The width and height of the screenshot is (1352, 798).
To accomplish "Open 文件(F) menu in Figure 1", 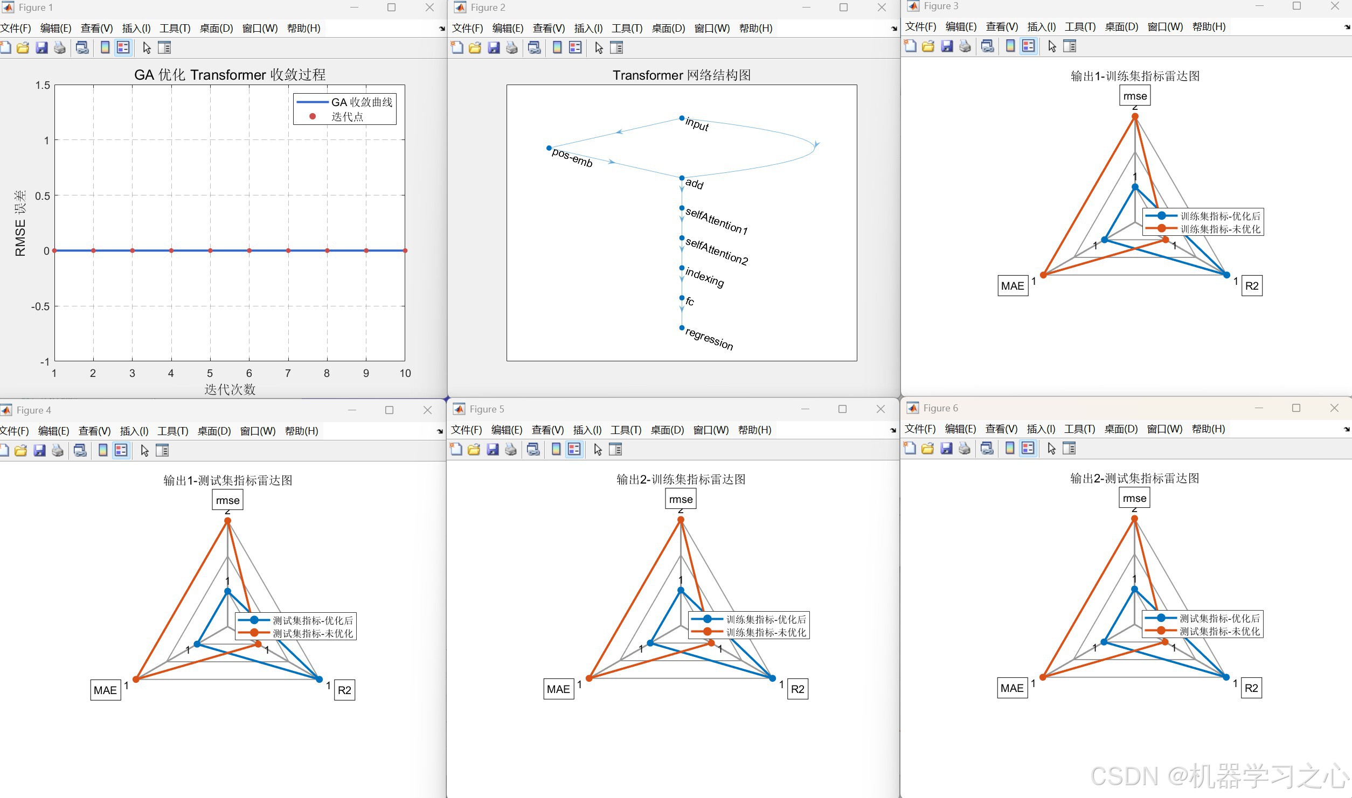I will tap(16, 29).
